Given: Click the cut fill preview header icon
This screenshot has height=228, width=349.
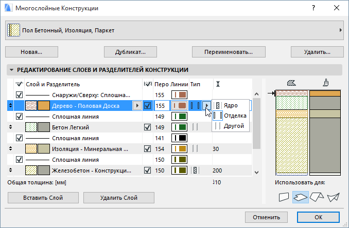Looking at the screenshot, I should (x=291, y=83).
